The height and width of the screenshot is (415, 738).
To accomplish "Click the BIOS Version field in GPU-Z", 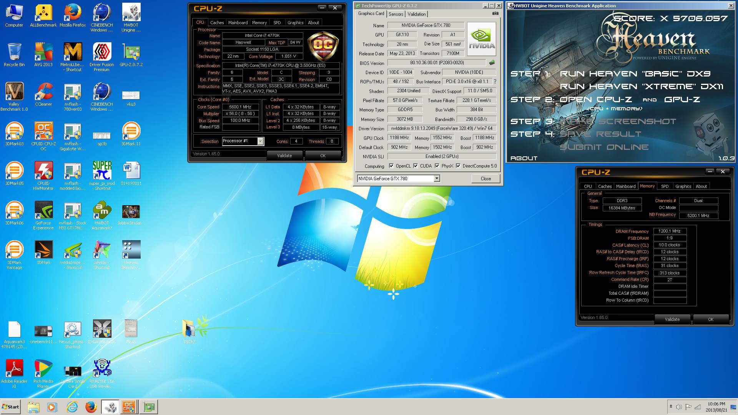I will (x=437, y=63).
